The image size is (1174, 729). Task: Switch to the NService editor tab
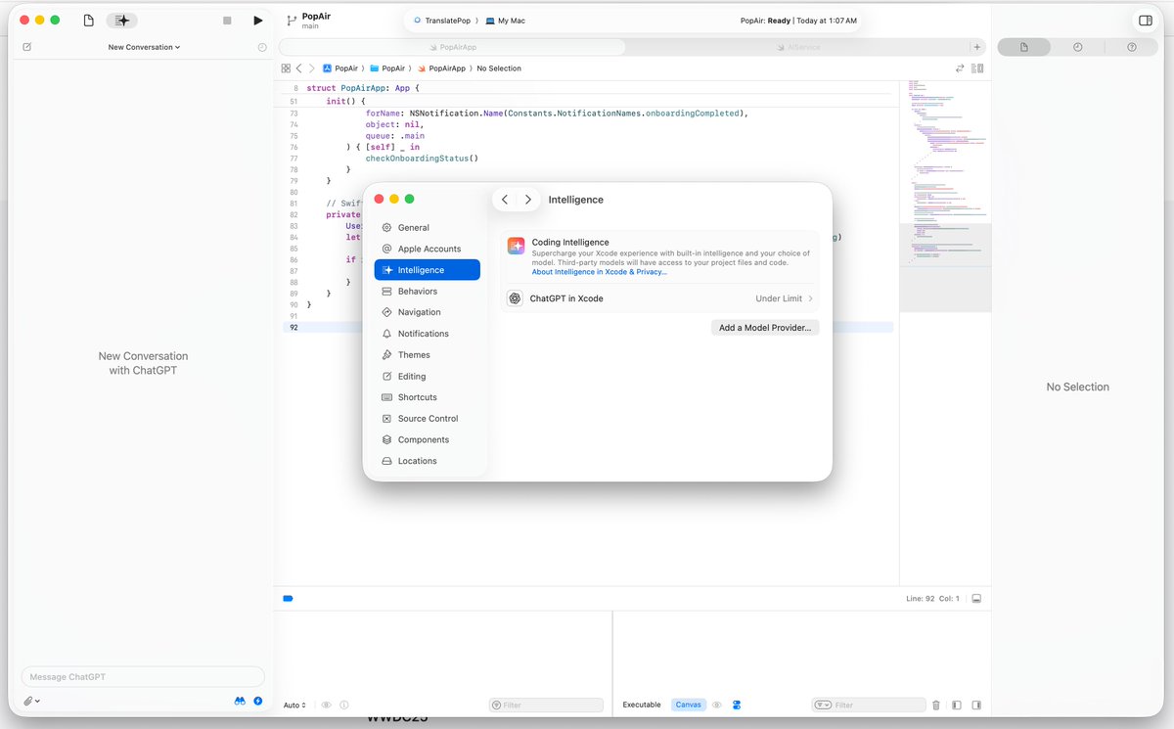[x=797, y=47]
